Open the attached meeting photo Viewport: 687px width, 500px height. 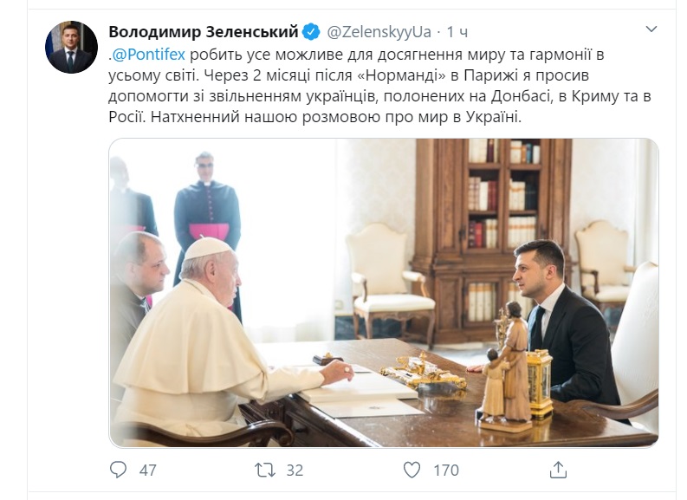point(384,293)
